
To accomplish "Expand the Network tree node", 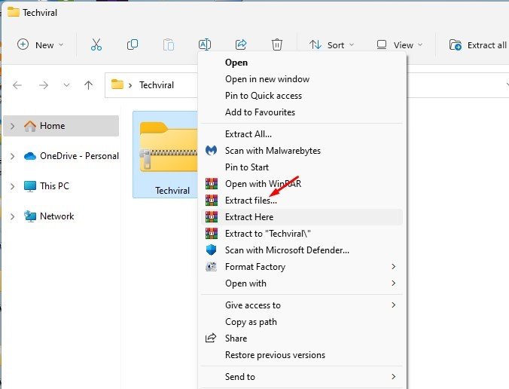I will pyautogui.click(x=12, y=217).
